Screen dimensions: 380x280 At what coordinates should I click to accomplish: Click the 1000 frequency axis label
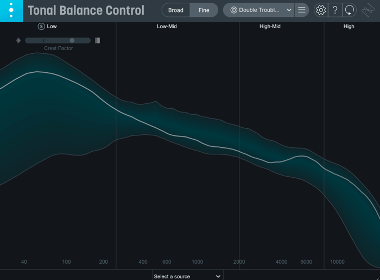(197, 262)
